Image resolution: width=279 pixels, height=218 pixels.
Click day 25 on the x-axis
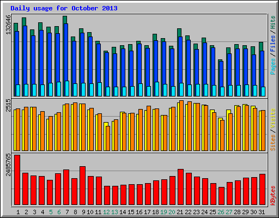pyautogui.click(x=213, y=212)
